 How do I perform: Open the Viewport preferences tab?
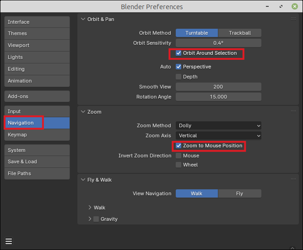(x=37, y=45)
